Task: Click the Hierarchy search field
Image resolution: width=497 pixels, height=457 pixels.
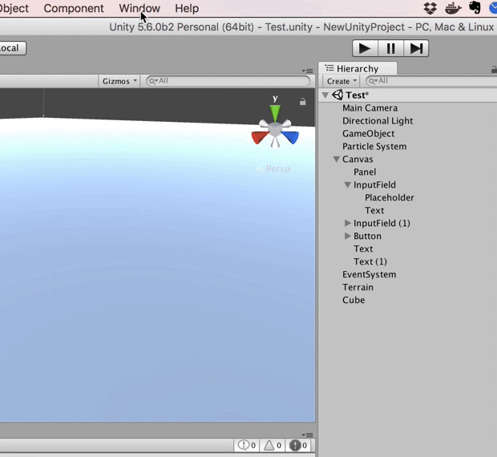Action: (x=431, y=81)
